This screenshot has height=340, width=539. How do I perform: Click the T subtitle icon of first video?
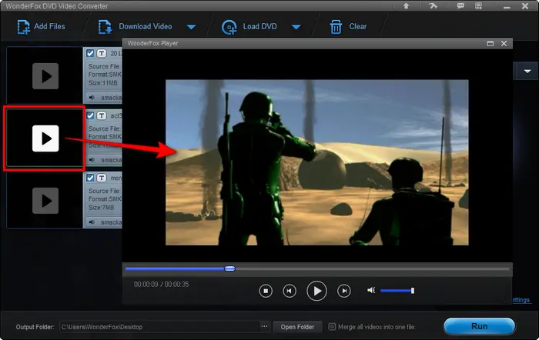click(x=102, y=53)
